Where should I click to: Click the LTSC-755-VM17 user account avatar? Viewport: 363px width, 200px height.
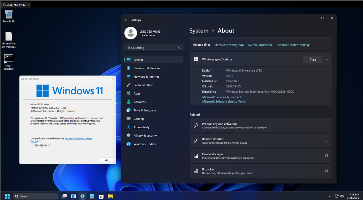coord(131,33)
